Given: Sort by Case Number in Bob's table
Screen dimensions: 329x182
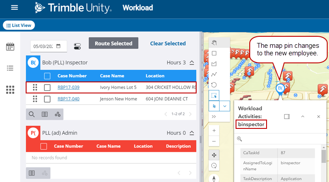Looking at the screenshot, I should [72, 76].
